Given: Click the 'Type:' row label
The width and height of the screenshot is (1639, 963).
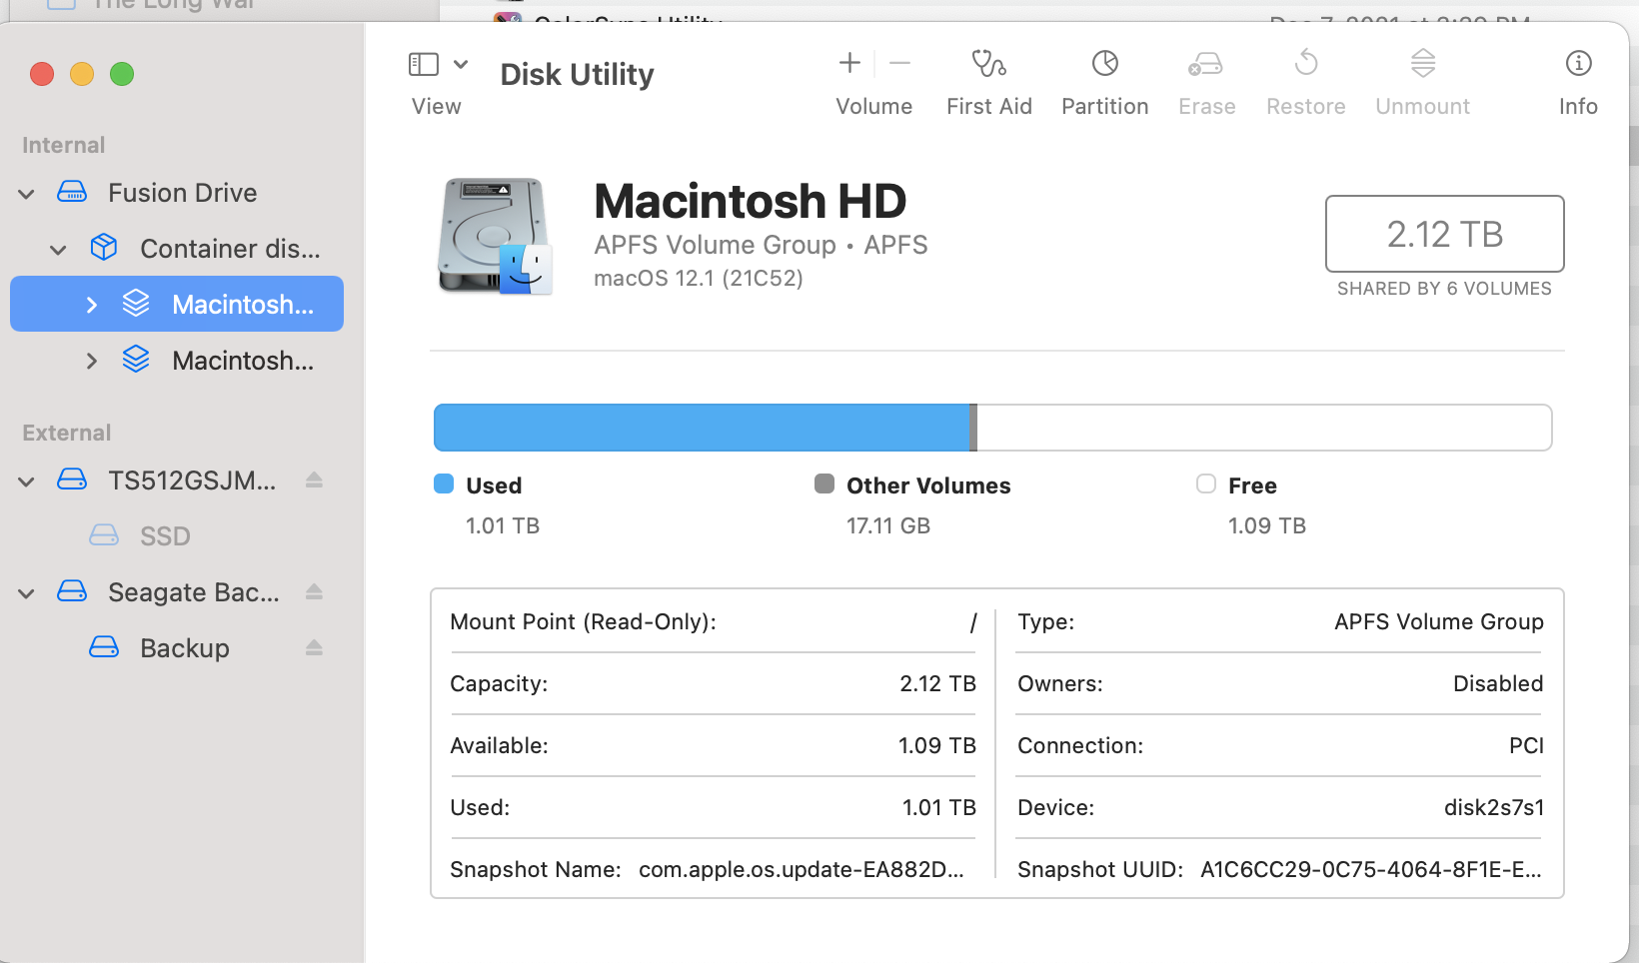Looking at the screenshot, I should coord(1045,622).
